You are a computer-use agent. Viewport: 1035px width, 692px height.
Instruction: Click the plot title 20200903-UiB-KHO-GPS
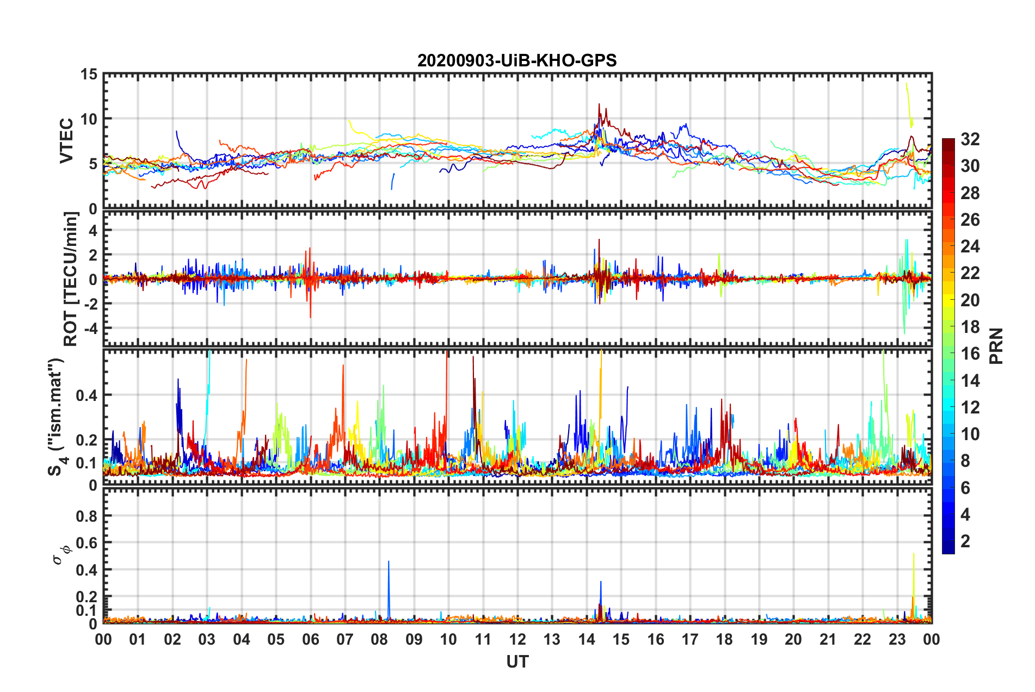pyautogui.click(x=517, y=60)
